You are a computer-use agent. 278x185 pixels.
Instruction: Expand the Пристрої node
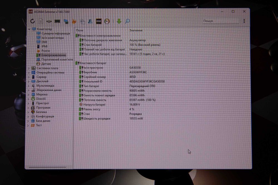[28, 103]
